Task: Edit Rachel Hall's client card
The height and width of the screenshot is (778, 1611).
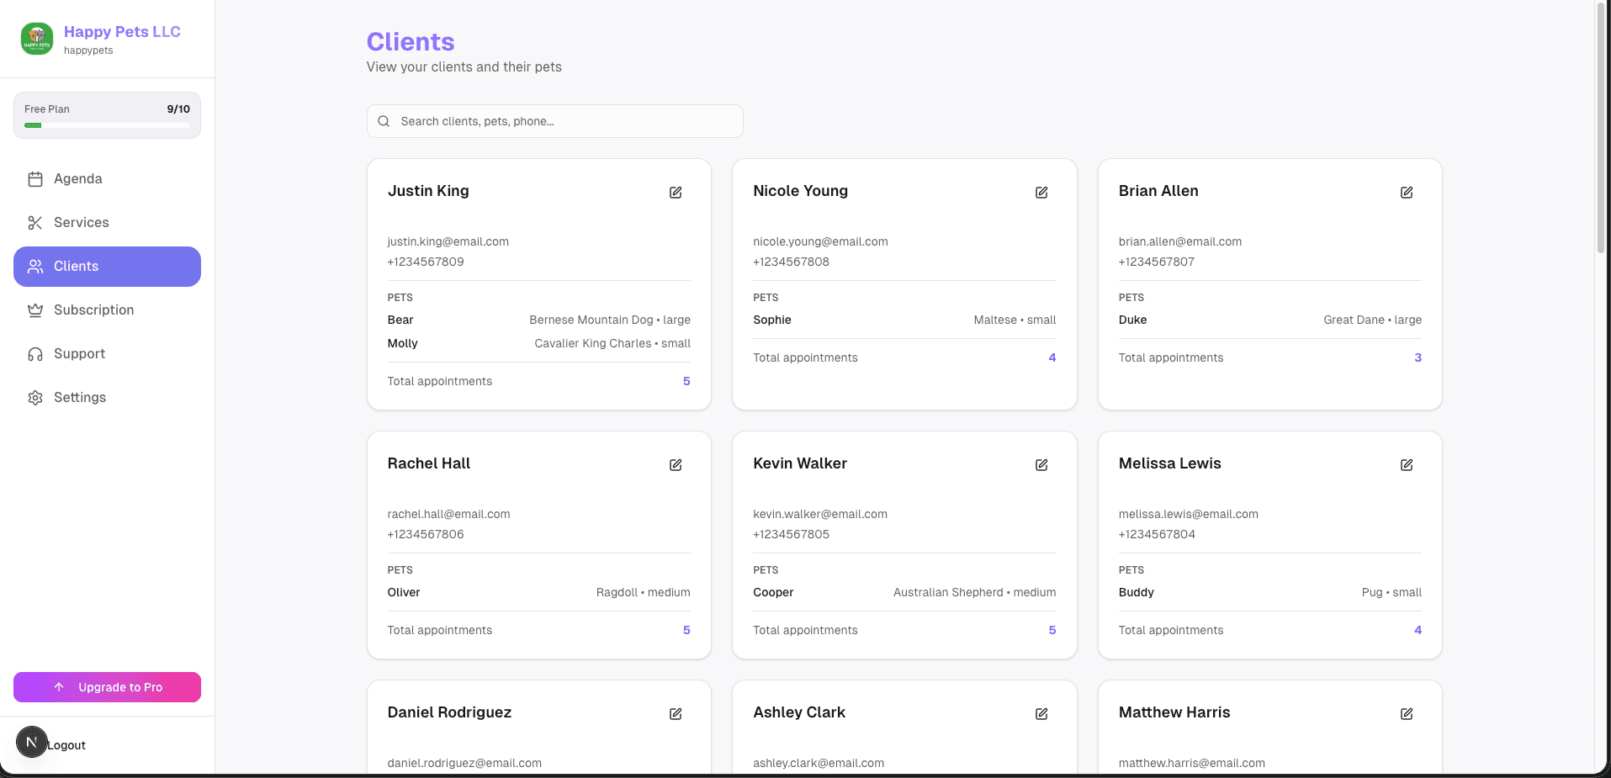Action: [676, 465]
